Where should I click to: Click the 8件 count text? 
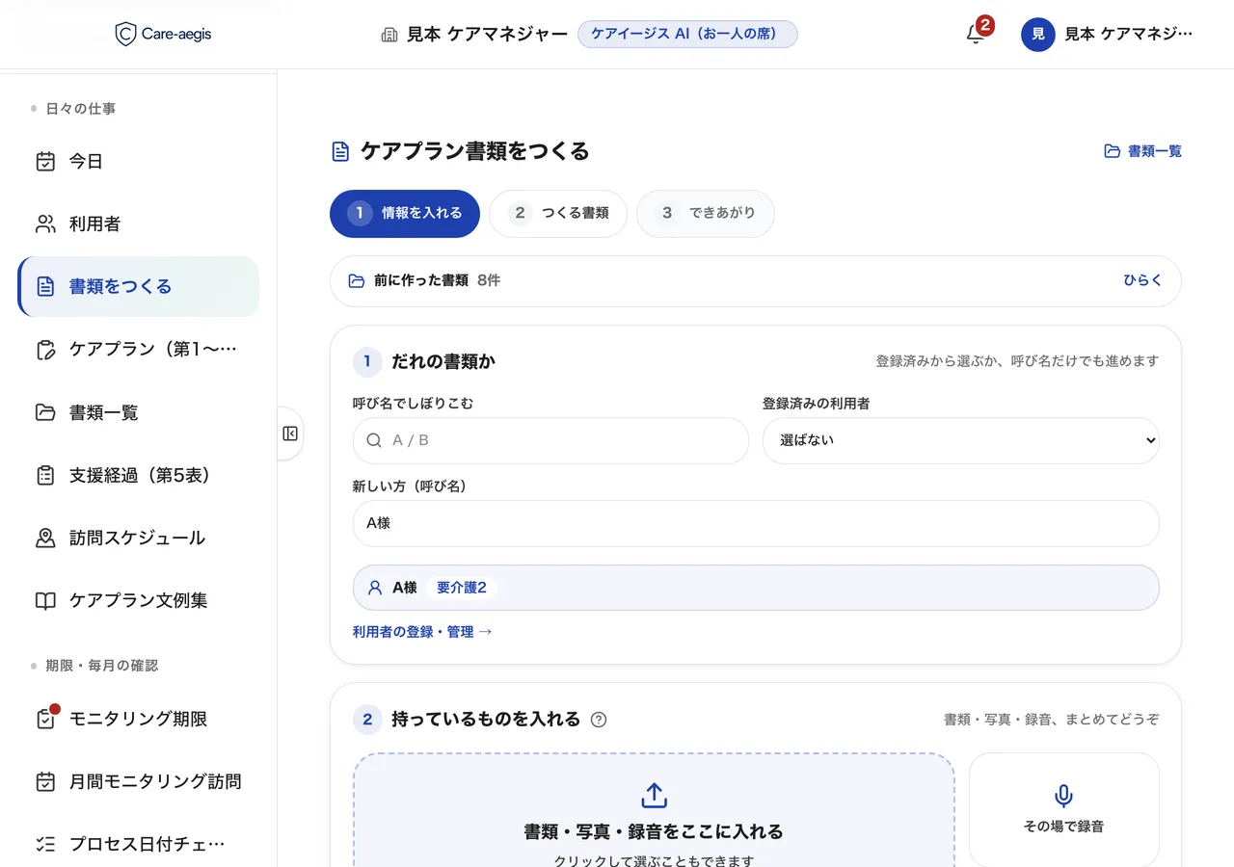[x=489, y=280]
